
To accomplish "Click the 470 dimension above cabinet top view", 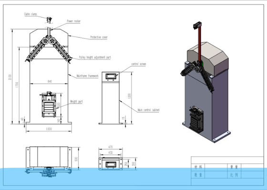I will (x=111, y=147).
